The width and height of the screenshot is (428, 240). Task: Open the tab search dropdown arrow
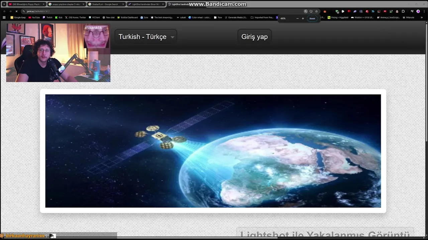click(x=4, y=4)
